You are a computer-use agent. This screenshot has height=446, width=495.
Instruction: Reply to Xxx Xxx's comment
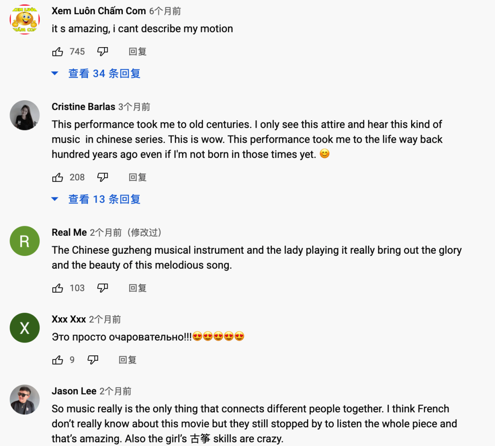pyautogui.click(x=127, y=360)
